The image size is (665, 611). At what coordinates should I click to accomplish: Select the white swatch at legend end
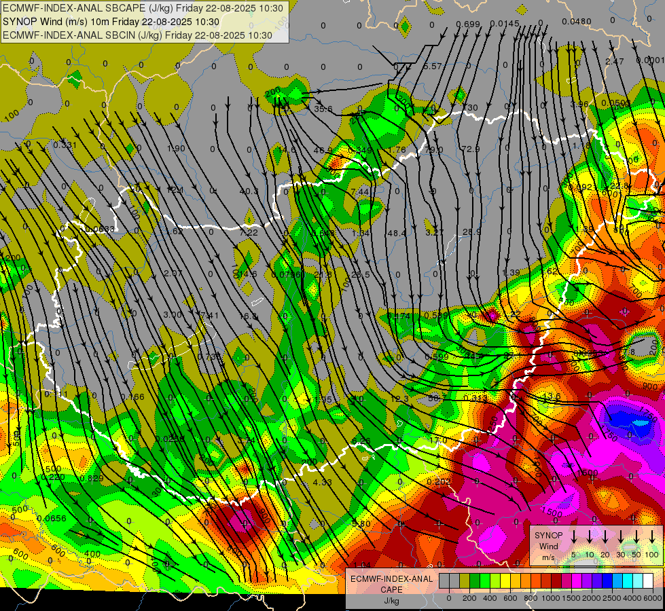click(x=647, y=581)
